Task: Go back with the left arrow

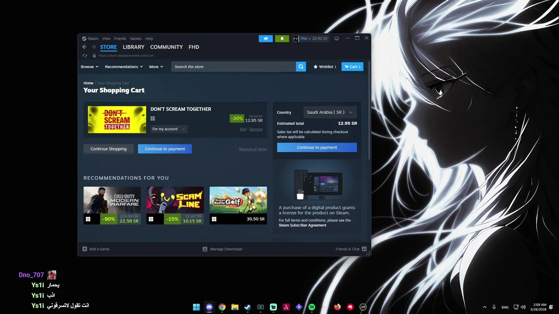Action: tap(85, 47)
